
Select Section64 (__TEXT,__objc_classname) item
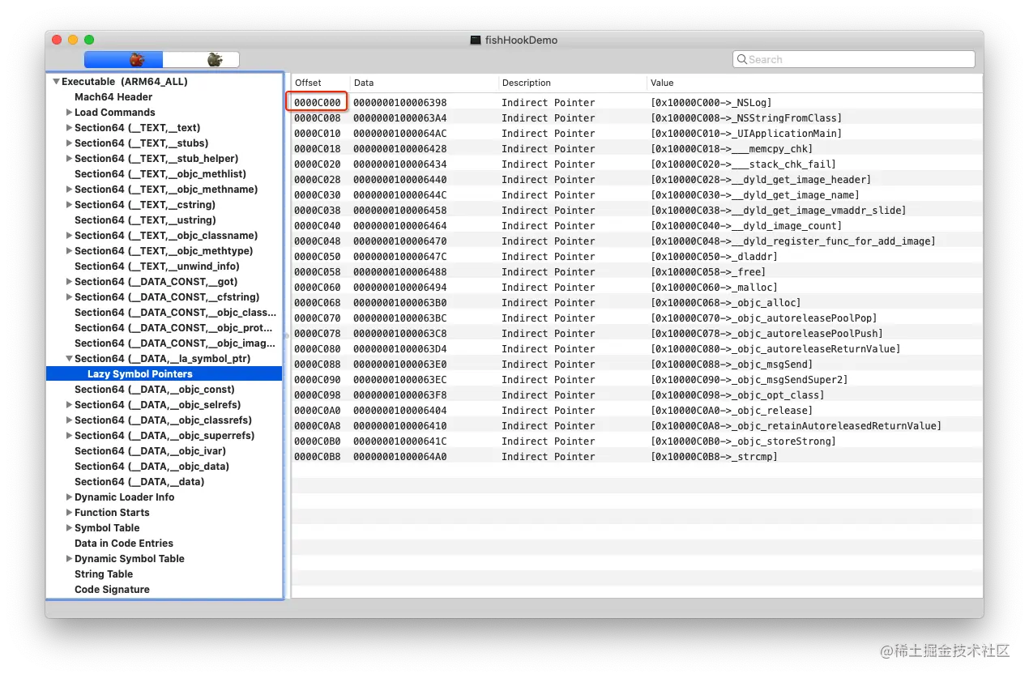coord(166,236)
